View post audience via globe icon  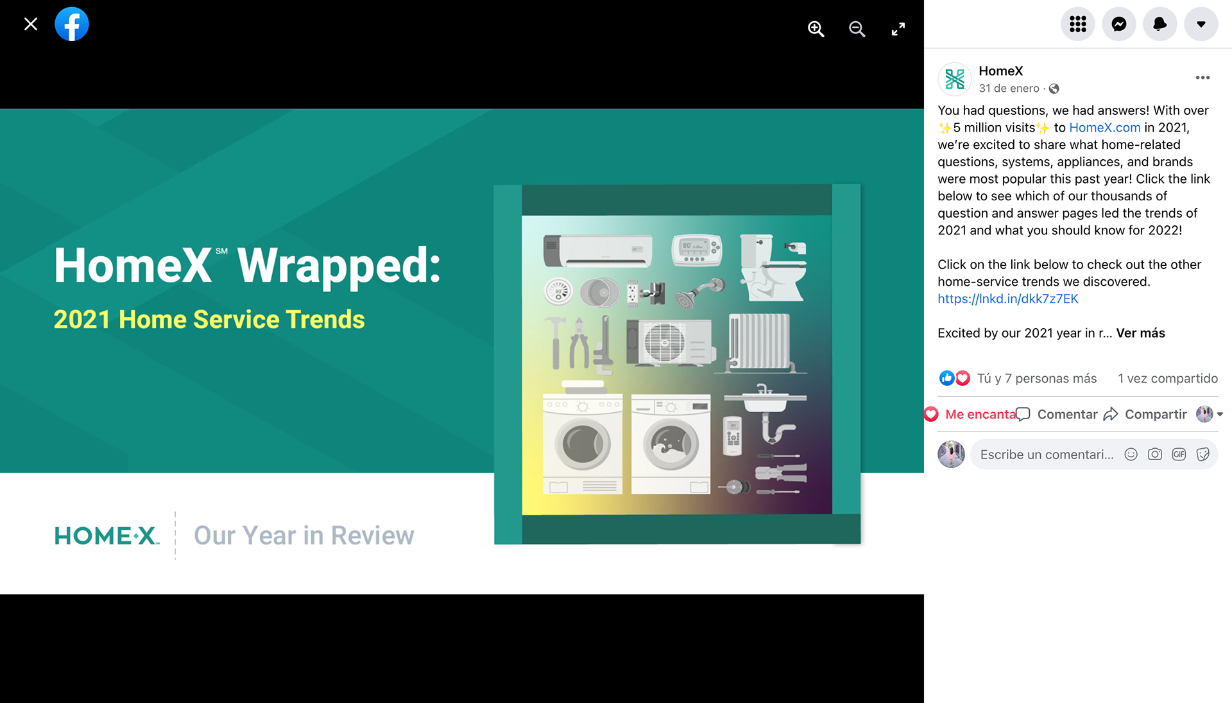click(x=1054, y=89)
